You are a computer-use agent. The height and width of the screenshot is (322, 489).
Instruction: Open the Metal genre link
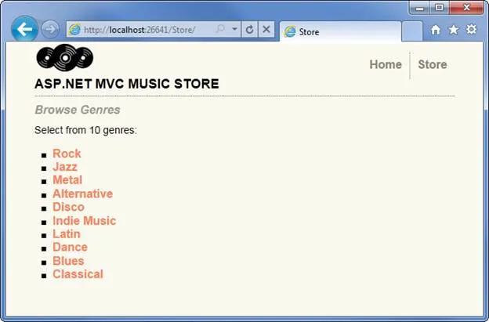(x=67, y=180)
